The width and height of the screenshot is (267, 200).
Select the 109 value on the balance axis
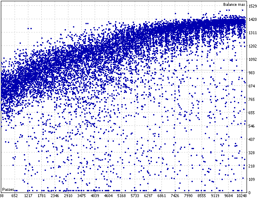pyautogui.click(x=252, y=179)
